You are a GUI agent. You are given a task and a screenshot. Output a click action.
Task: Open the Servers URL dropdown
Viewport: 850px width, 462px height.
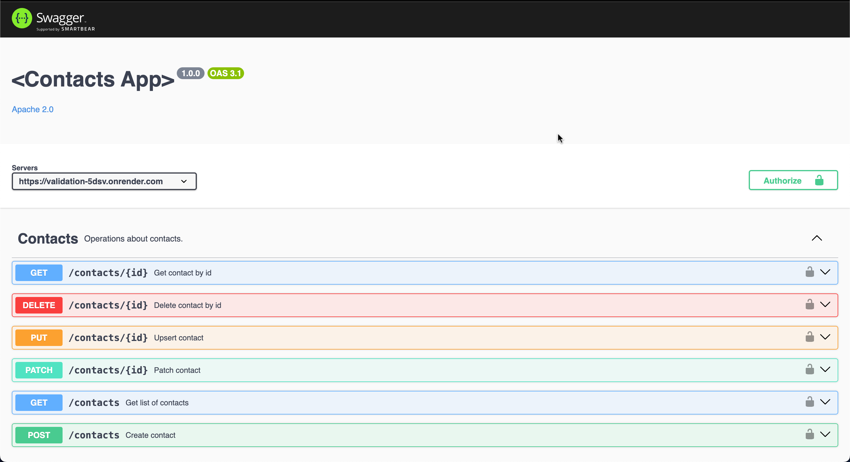pos(104,181)
